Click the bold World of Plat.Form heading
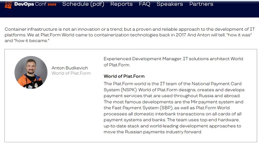Screen dimensions: 259x144 (x=124, y=76)
